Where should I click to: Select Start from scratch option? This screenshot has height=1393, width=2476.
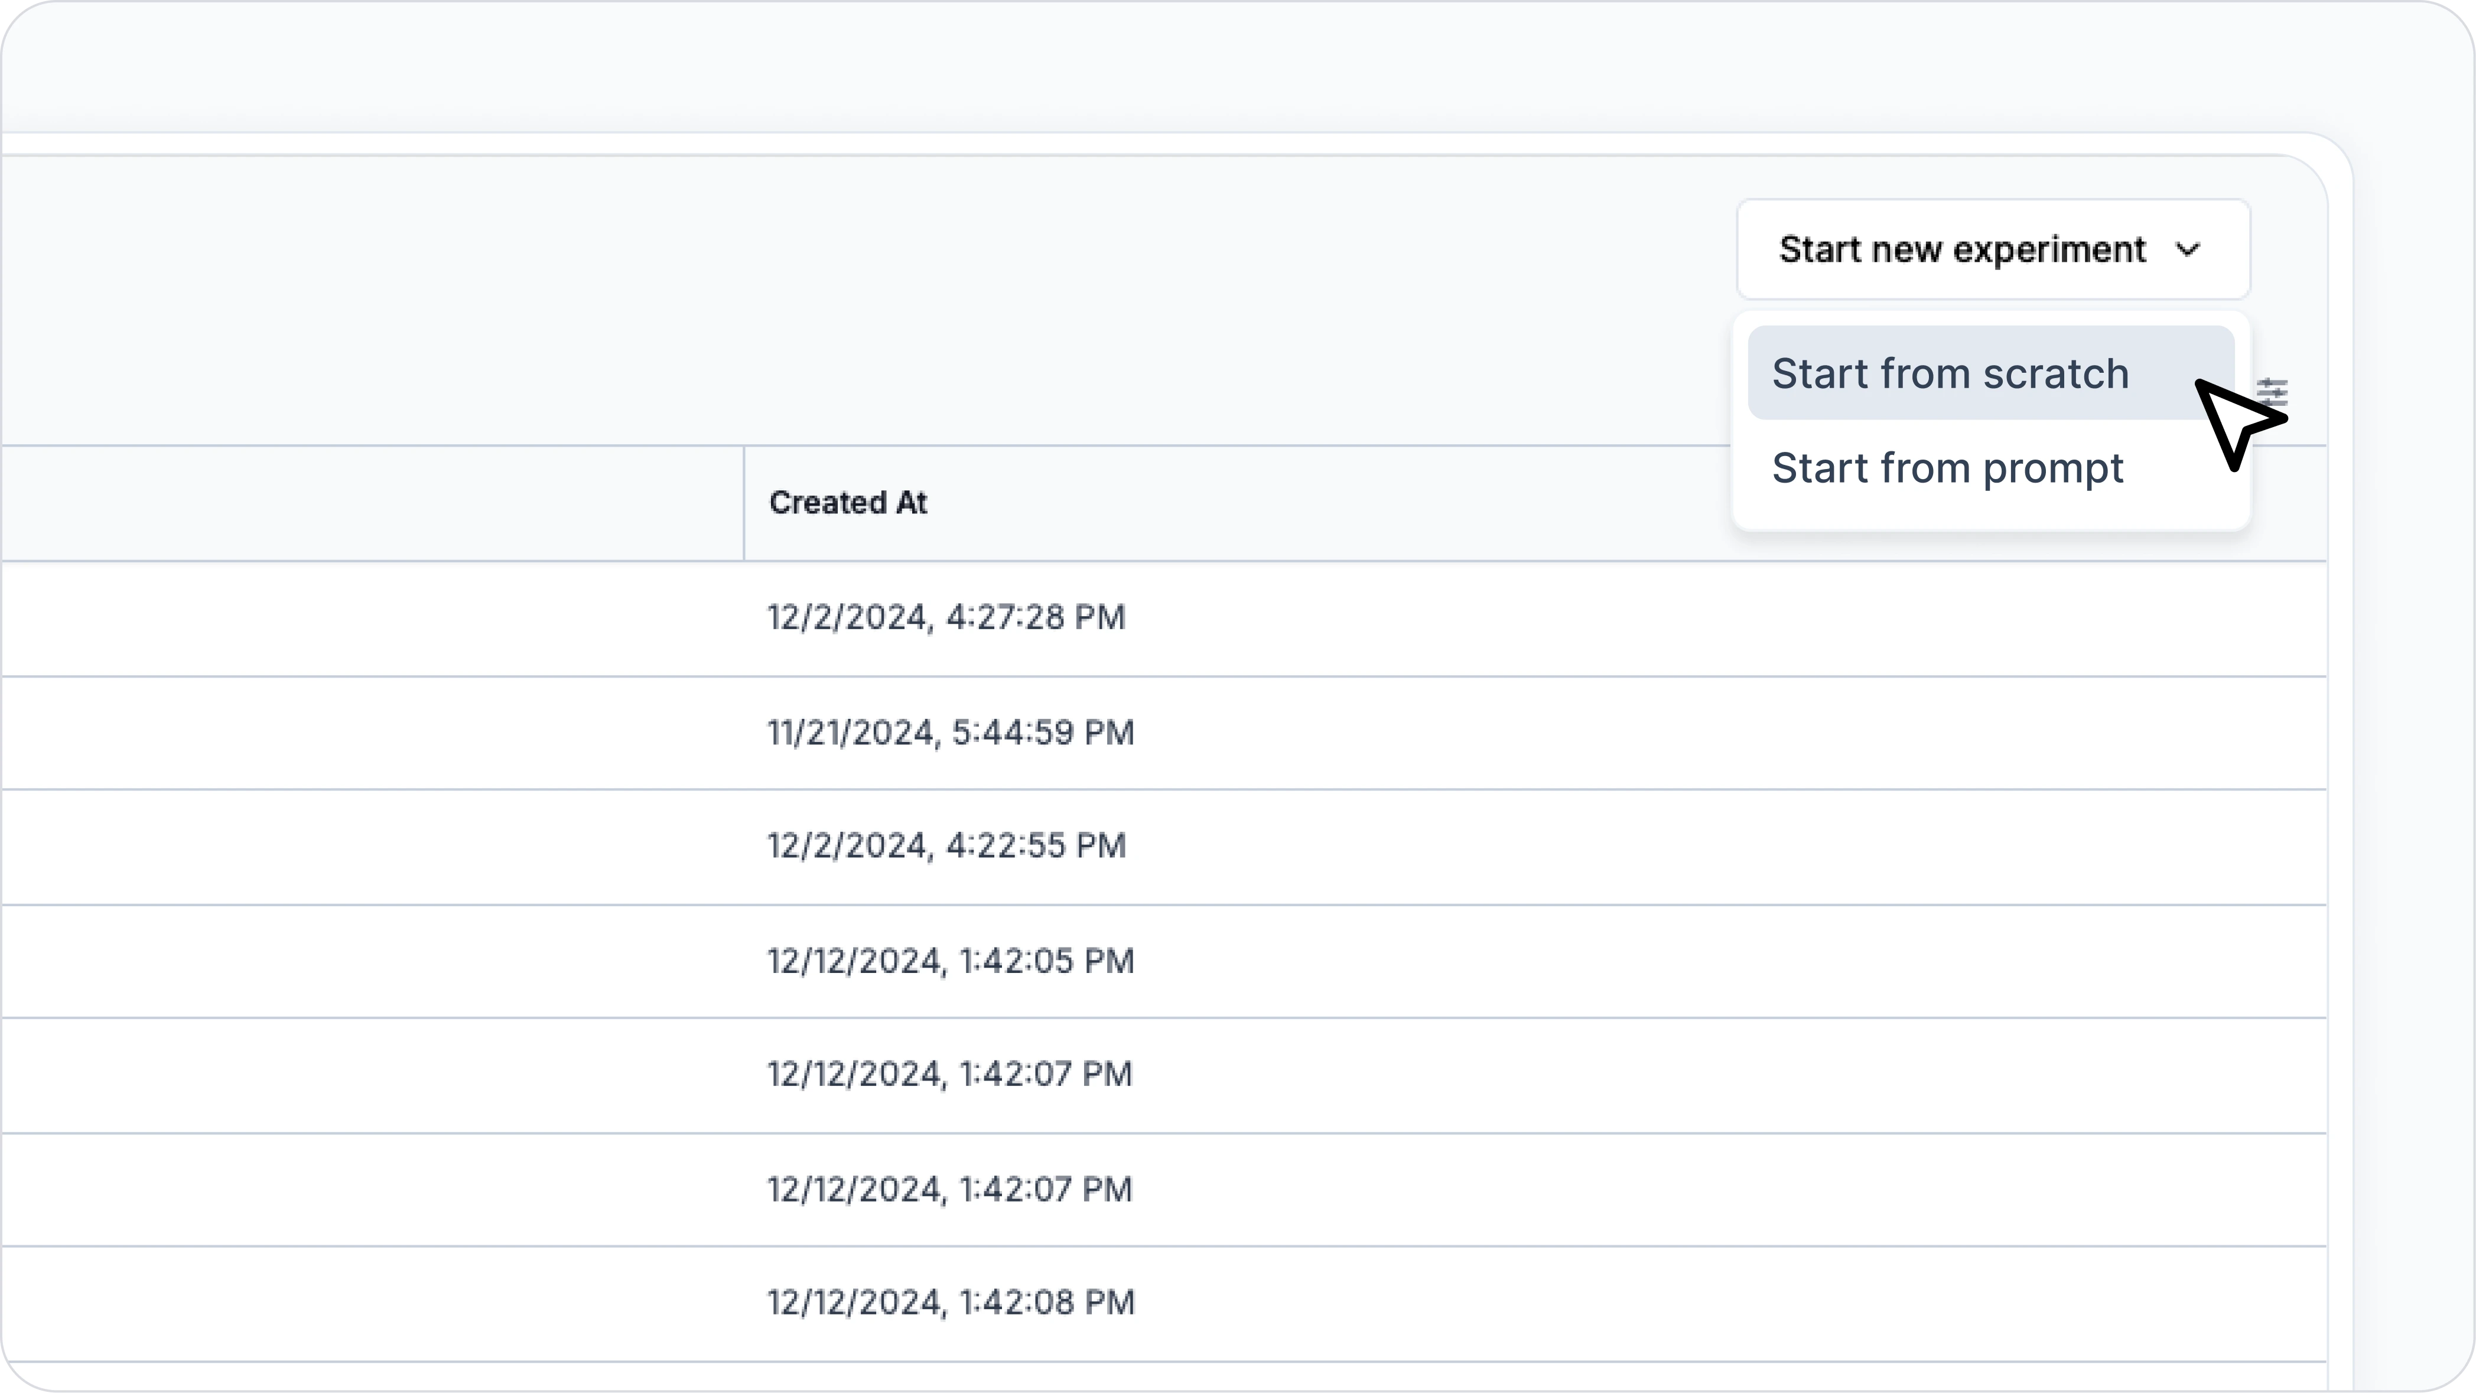[x=1951, y=373]
